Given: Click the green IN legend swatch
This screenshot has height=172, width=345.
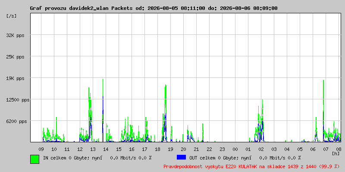Looking at the screenshot, I should [x=35, y=159].
